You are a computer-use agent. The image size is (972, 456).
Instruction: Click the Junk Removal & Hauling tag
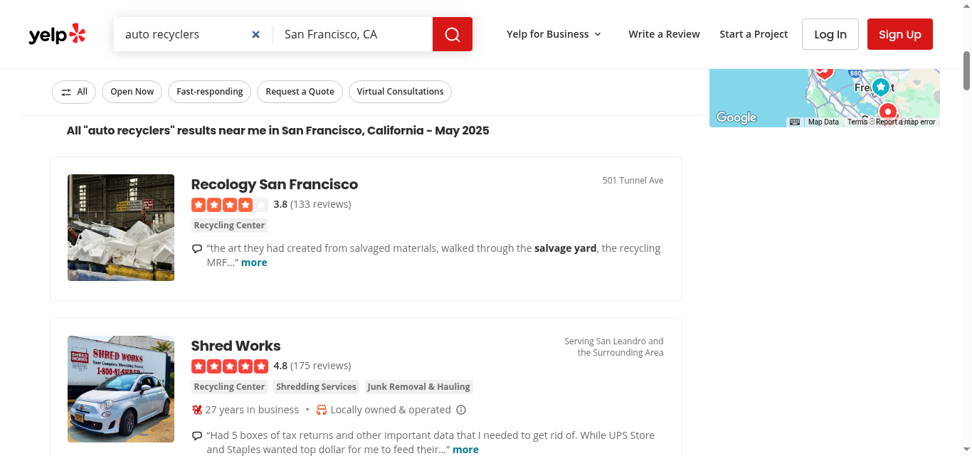(x=418, y=387)
